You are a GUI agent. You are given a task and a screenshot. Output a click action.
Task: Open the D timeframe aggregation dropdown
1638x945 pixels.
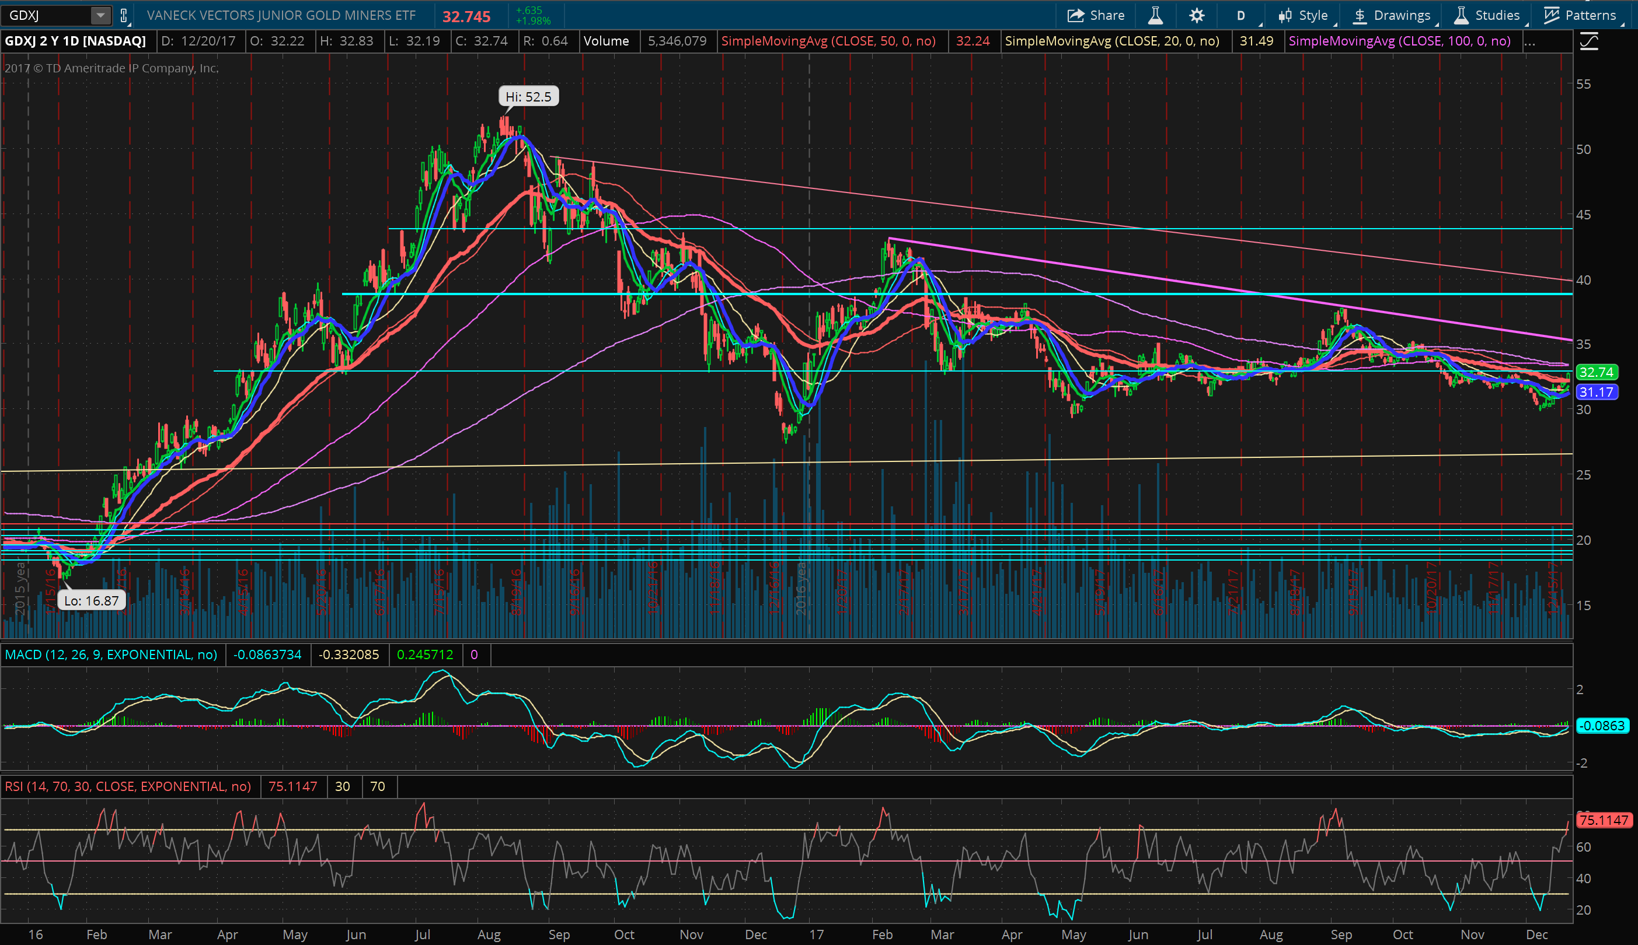1241,15
